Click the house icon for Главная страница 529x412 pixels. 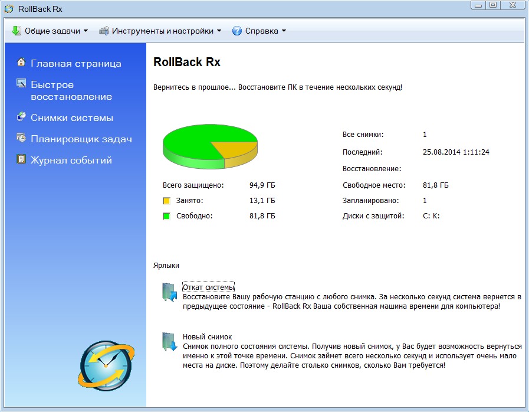coord(21,62)
